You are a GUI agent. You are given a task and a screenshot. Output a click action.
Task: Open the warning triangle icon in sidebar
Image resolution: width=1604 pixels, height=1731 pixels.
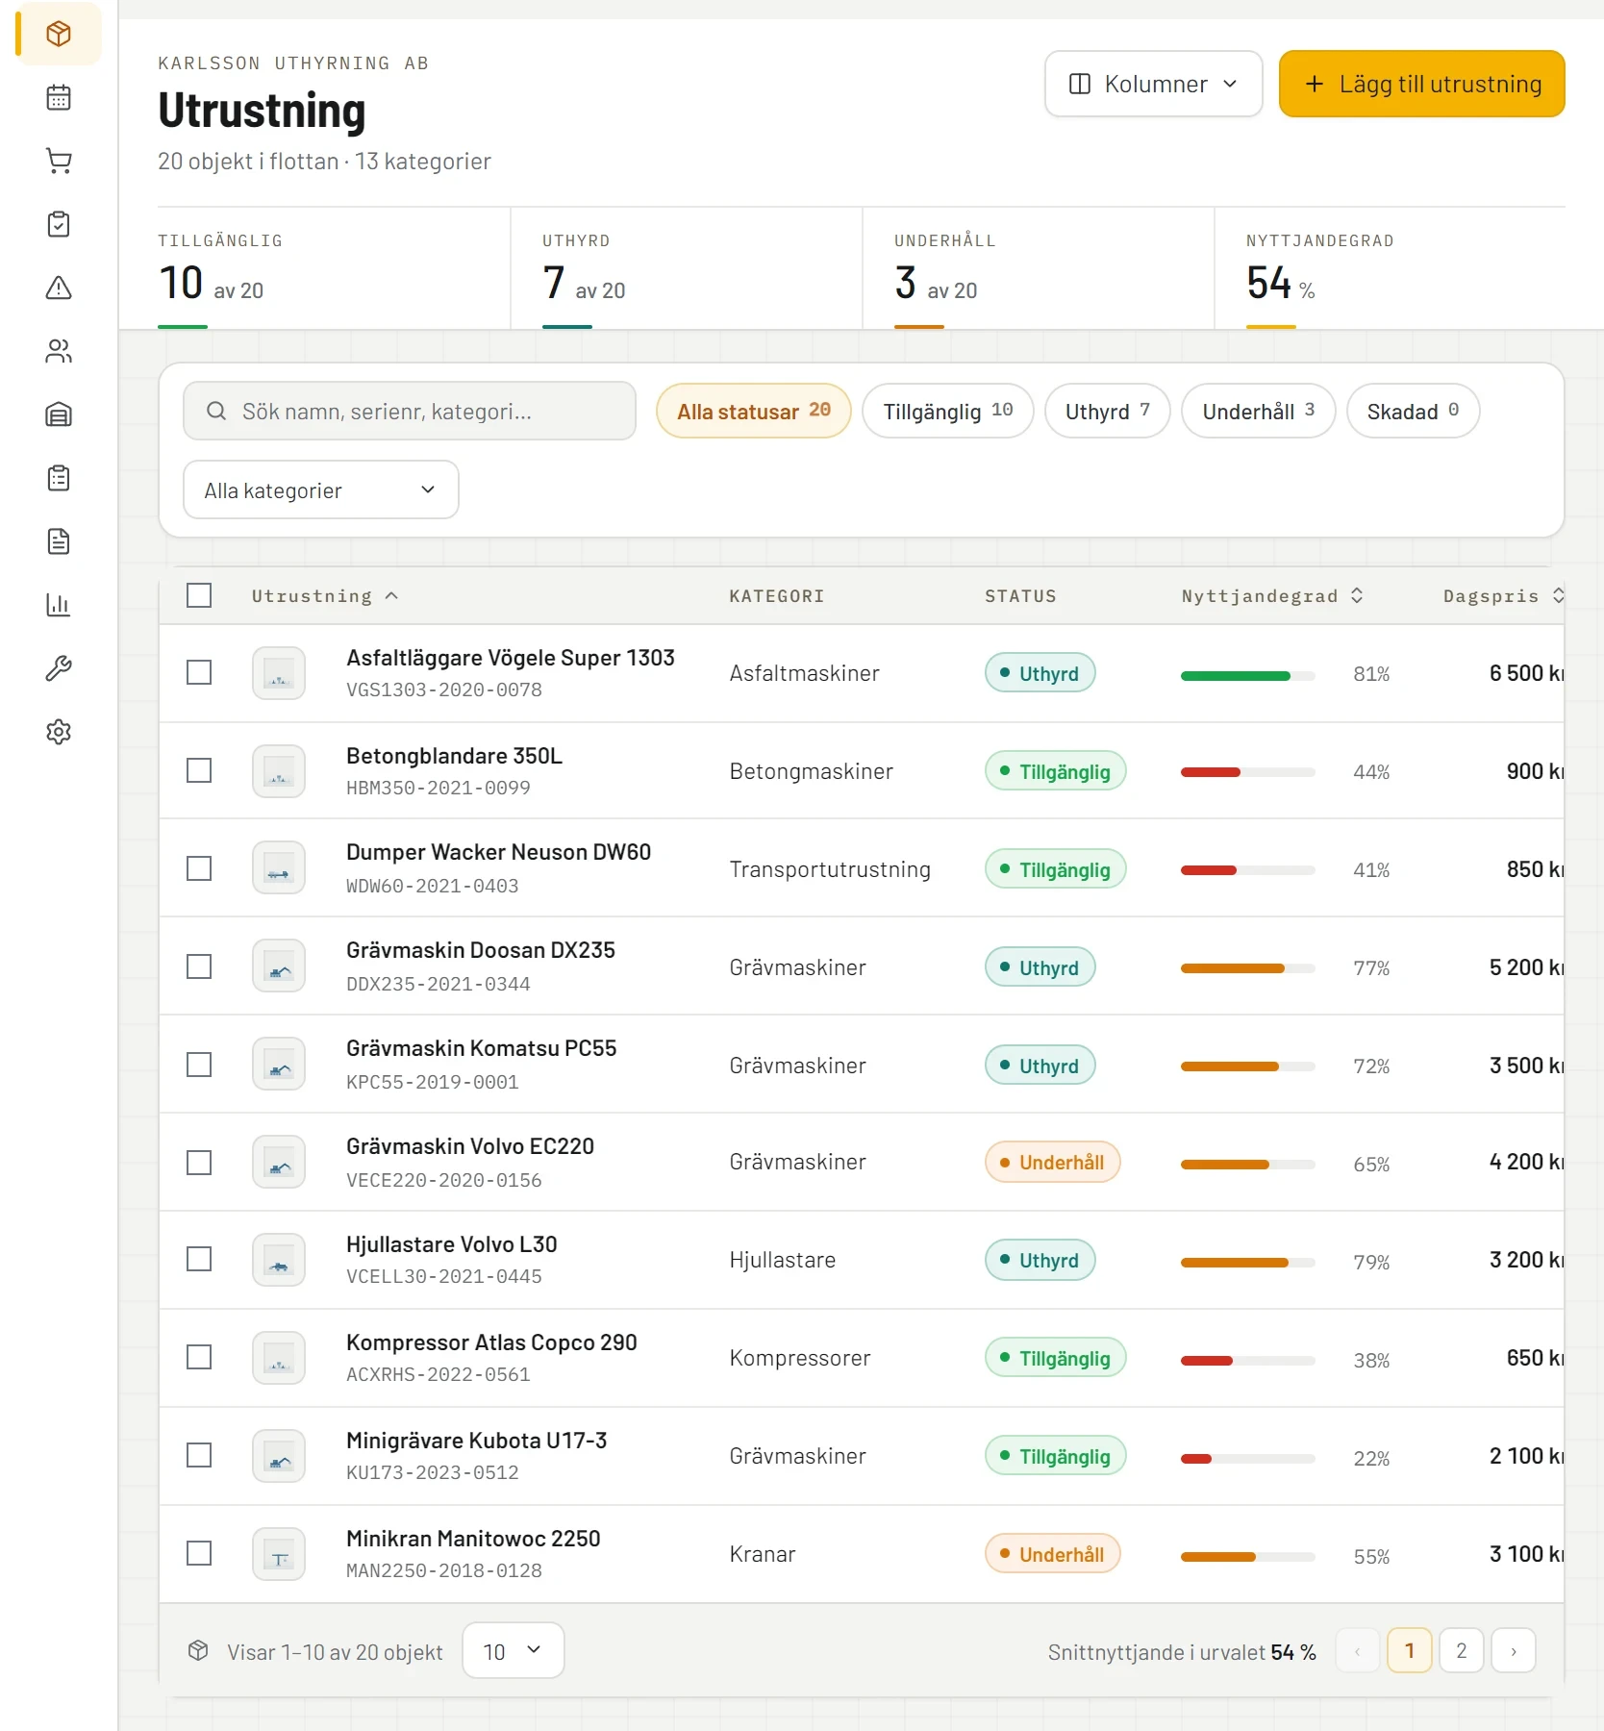coord(59,288)
